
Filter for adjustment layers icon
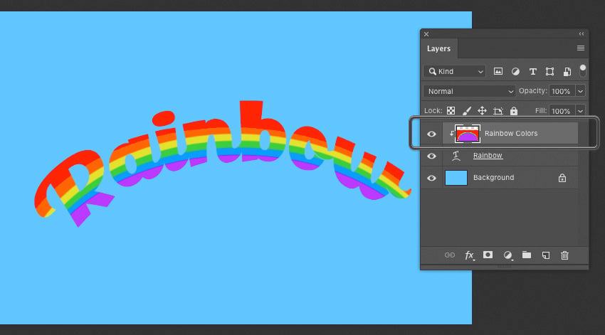coord(515,71)
